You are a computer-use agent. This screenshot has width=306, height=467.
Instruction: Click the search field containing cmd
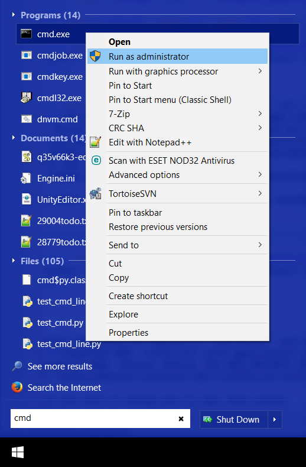click(100, 418)
